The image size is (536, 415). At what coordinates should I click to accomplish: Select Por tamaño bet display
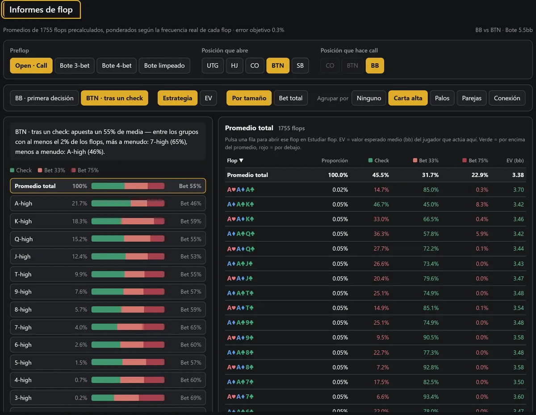(x=249, y=98)
